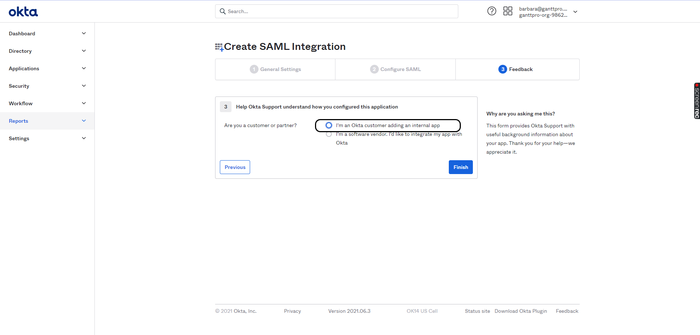Click step 2 number circle
Screen dimensions: 700x335
click(374, 69)
